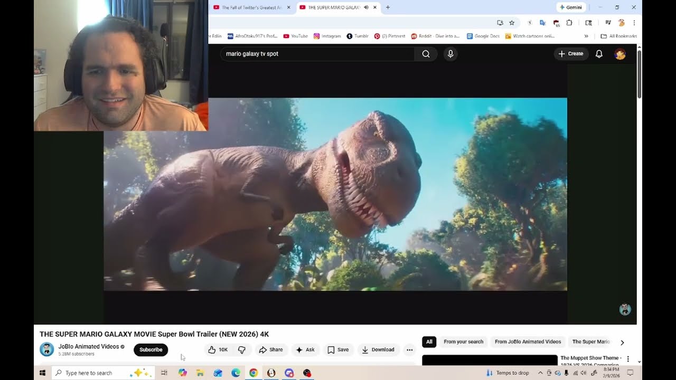Open 'Watch cartoons onli...' bookmark

coord(530,36)
